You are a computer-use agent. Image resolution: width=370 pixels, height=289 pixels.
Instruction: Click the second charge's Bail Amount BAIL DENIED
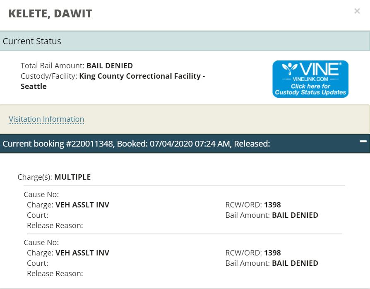coord(295,263)
